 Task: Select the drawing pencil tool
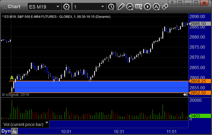point(121,7)
